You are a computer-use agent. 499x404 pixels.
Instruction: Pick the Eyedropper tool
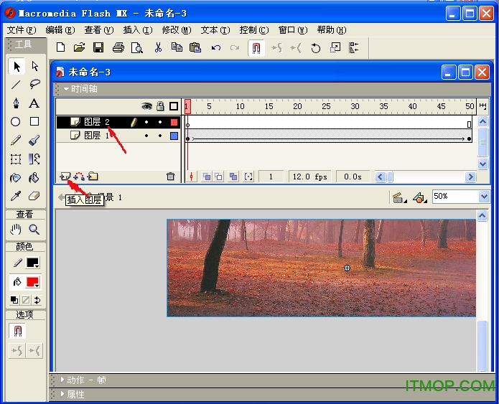tap(16, 196)
